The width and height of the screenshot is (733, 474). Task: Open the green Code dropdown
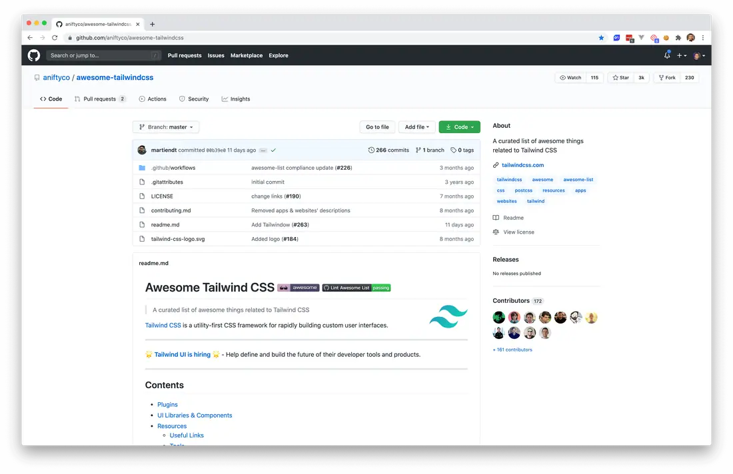pos(460,127)
